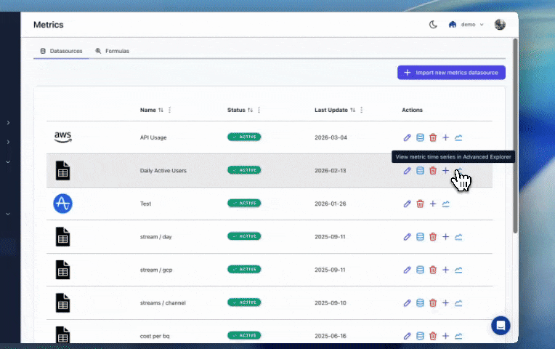Screen dimensions: 555x349
Task: Expand the topmost right-pointing sidebar chevron
Action: pos(8,123)
